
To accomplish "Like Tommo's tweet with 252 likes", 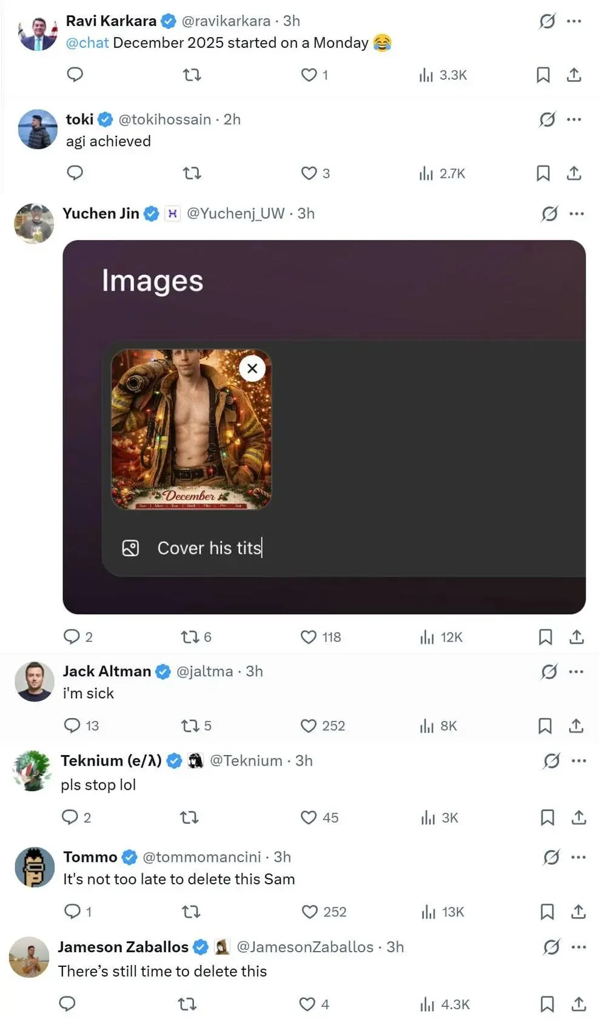I will pos(310,912).
